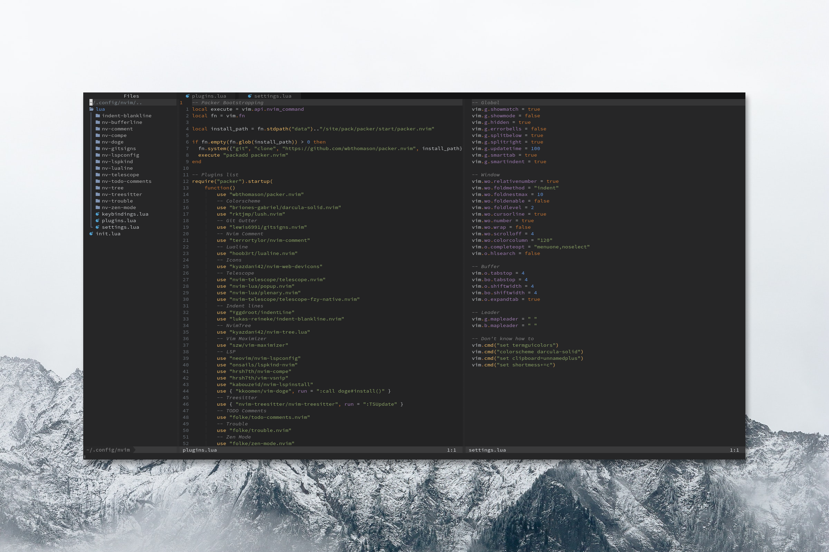
Task: Click line number 44 in the gutter
Action: tap(185, 391)
